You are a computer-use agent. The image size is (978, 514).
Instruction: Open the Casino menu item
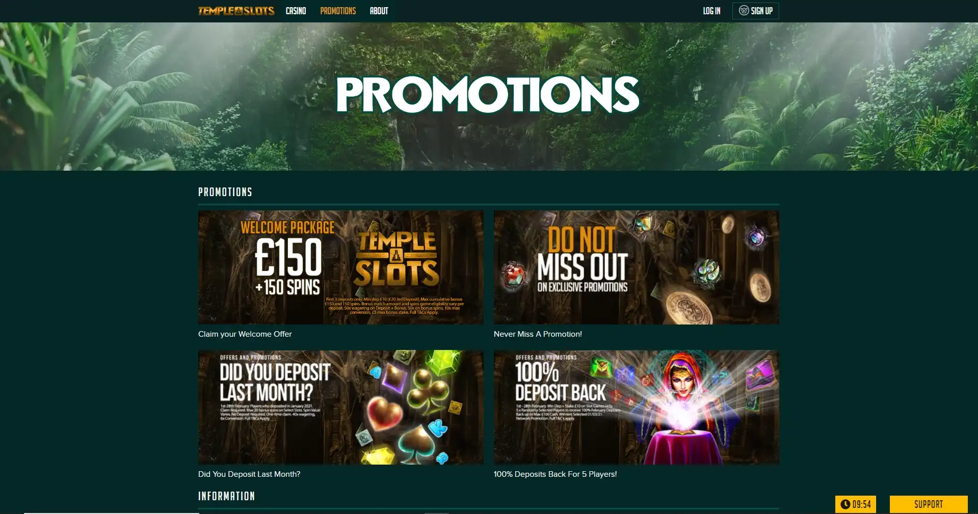296,11
